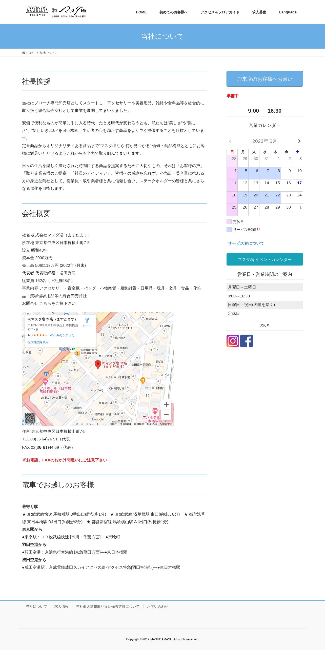The height and width of the screenshot is (650, 325).
Task: Go to next month in calendar
Action: coord(299,141)
